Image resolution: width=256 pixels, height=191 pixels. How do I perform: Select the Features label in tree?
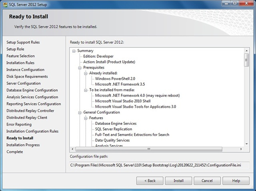[x=96, y=118]
